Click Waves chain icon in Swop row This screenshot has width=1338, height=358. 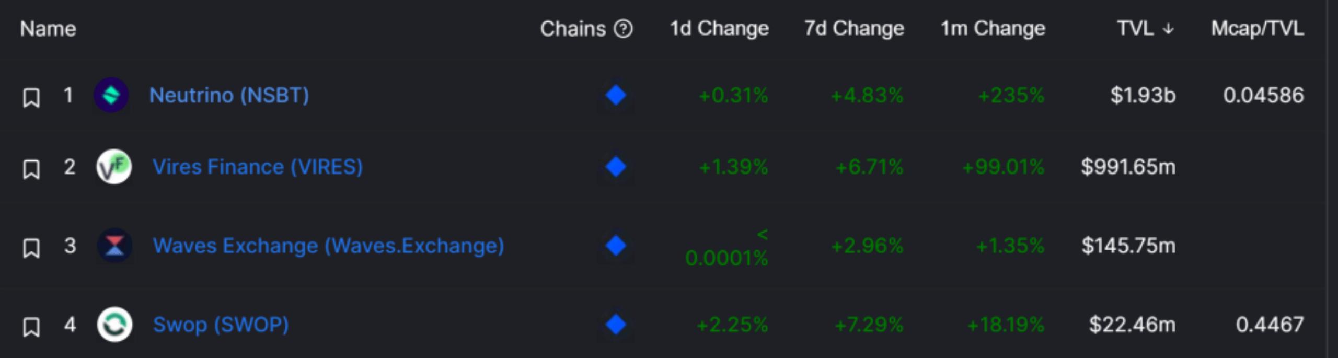pyautogui.click(x=616, y=324)
